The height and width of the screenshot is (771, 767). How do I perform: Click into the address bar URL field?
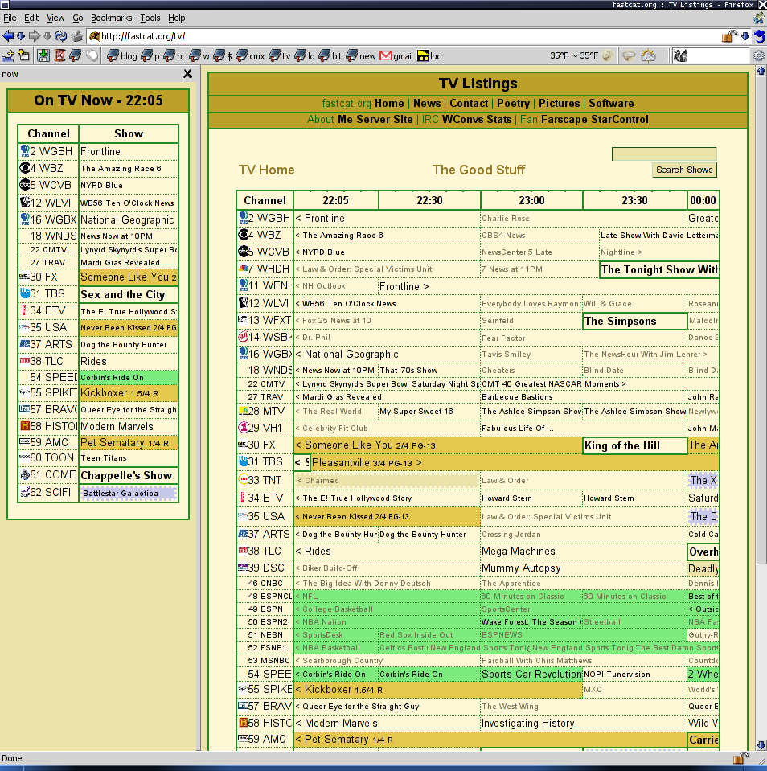(x=403, y=36)
